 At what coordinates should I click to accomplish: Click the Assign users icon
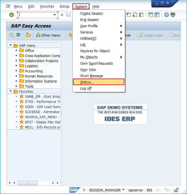coord(141,35)
